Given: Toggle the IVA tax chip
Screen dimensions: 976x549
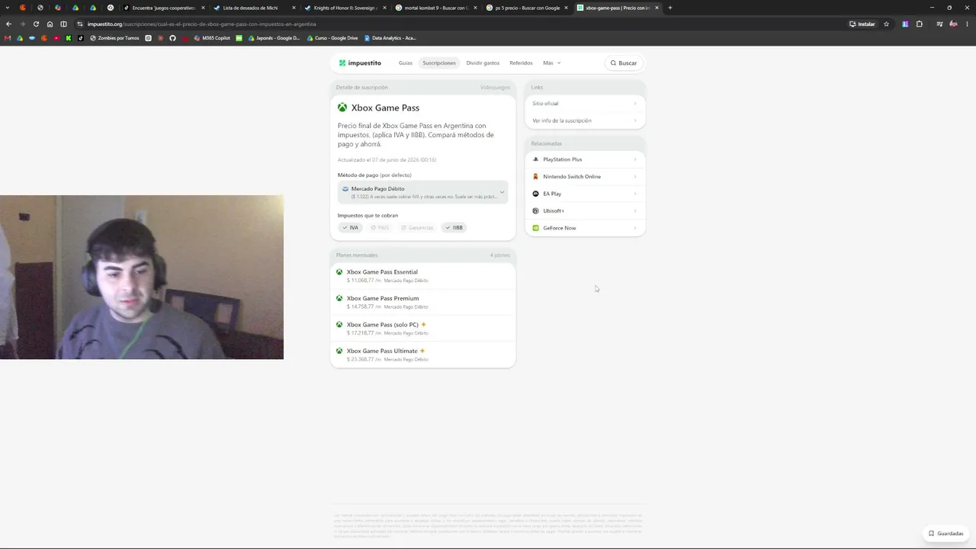Looking at the screenshot, I should coord(351,228).
